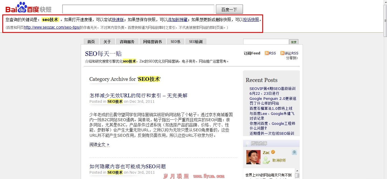The width and height of the screenshot is (387, 179).
Task: Click the 评论RSS feed icon
Action: [282, 53]
